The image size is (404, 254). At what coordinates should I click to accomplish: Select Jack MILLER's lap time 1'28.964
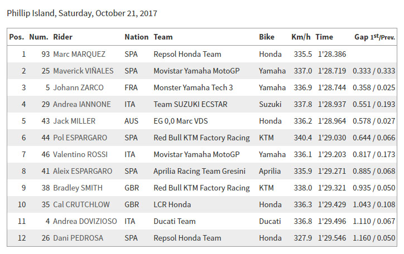(x=332, y=121)
